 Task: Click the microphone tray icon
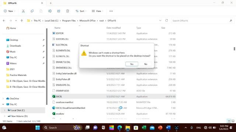click(x=191, y=128)
